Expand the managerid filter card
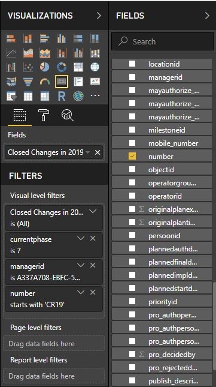216x387 pixels. 81,266
